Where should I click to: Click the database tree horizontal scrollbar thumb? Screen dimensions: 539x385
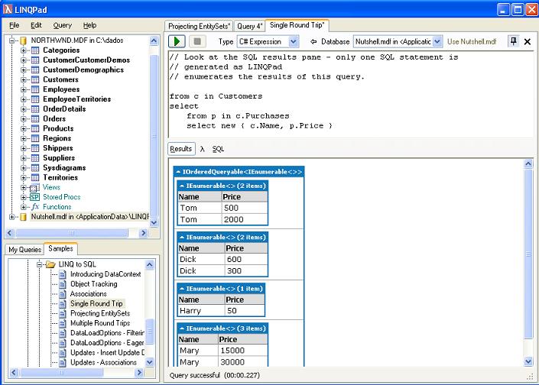[x=72, y=233]
